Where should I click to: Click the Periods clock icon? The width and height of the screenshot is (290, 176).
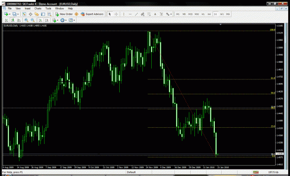click(x=62, y=20)
